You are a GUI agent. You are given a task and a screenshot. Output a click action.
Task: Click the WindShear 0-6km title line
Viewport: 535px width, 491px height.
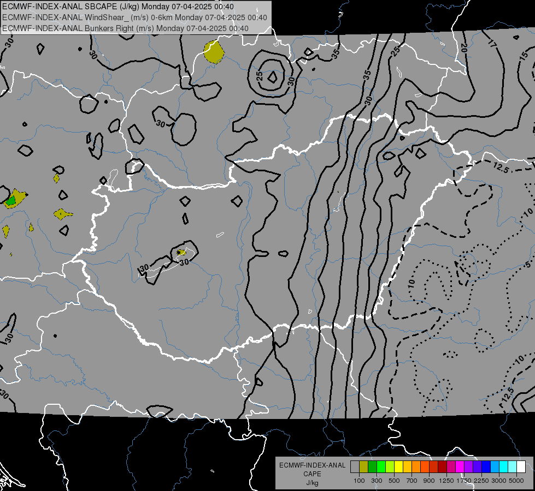pyautogui.click(x=135, y=17)
